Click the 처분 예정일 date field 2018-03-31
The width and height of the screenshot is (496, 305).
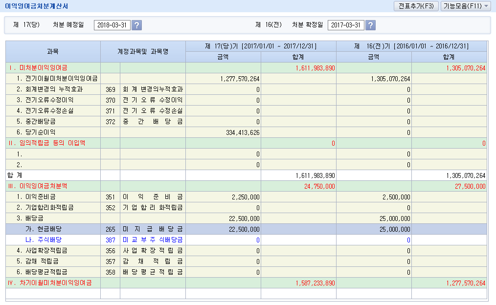[x=112, y=25]
